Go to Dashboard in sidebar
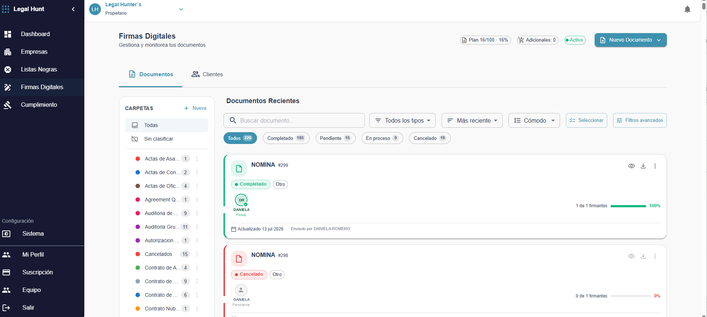The height and width of the screenshot is (317, 707). point(42,34)
